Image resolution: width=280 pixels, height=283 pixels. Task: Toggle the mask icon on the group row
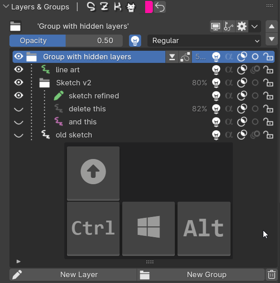coord(242,57)
